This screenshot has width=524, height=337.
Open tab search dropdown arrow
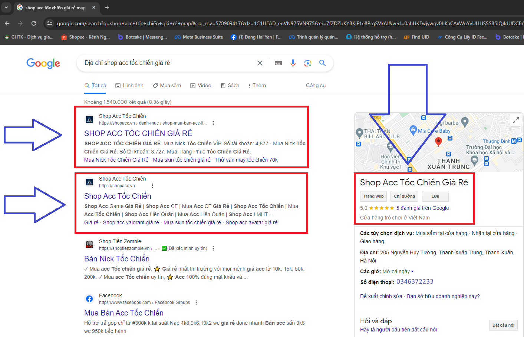6,7
